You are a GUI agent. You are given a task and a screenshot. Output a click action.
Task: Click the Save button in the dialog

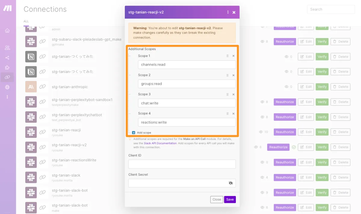pos(230,199)
